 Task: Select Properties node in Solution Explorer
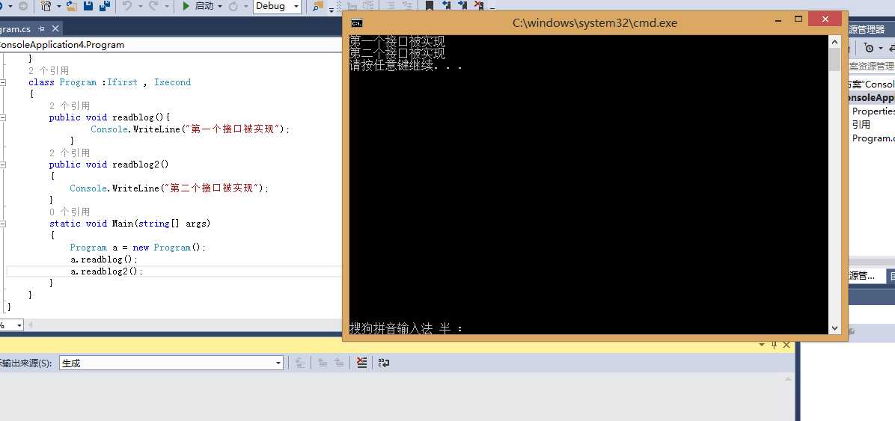(x=873, y=111)
